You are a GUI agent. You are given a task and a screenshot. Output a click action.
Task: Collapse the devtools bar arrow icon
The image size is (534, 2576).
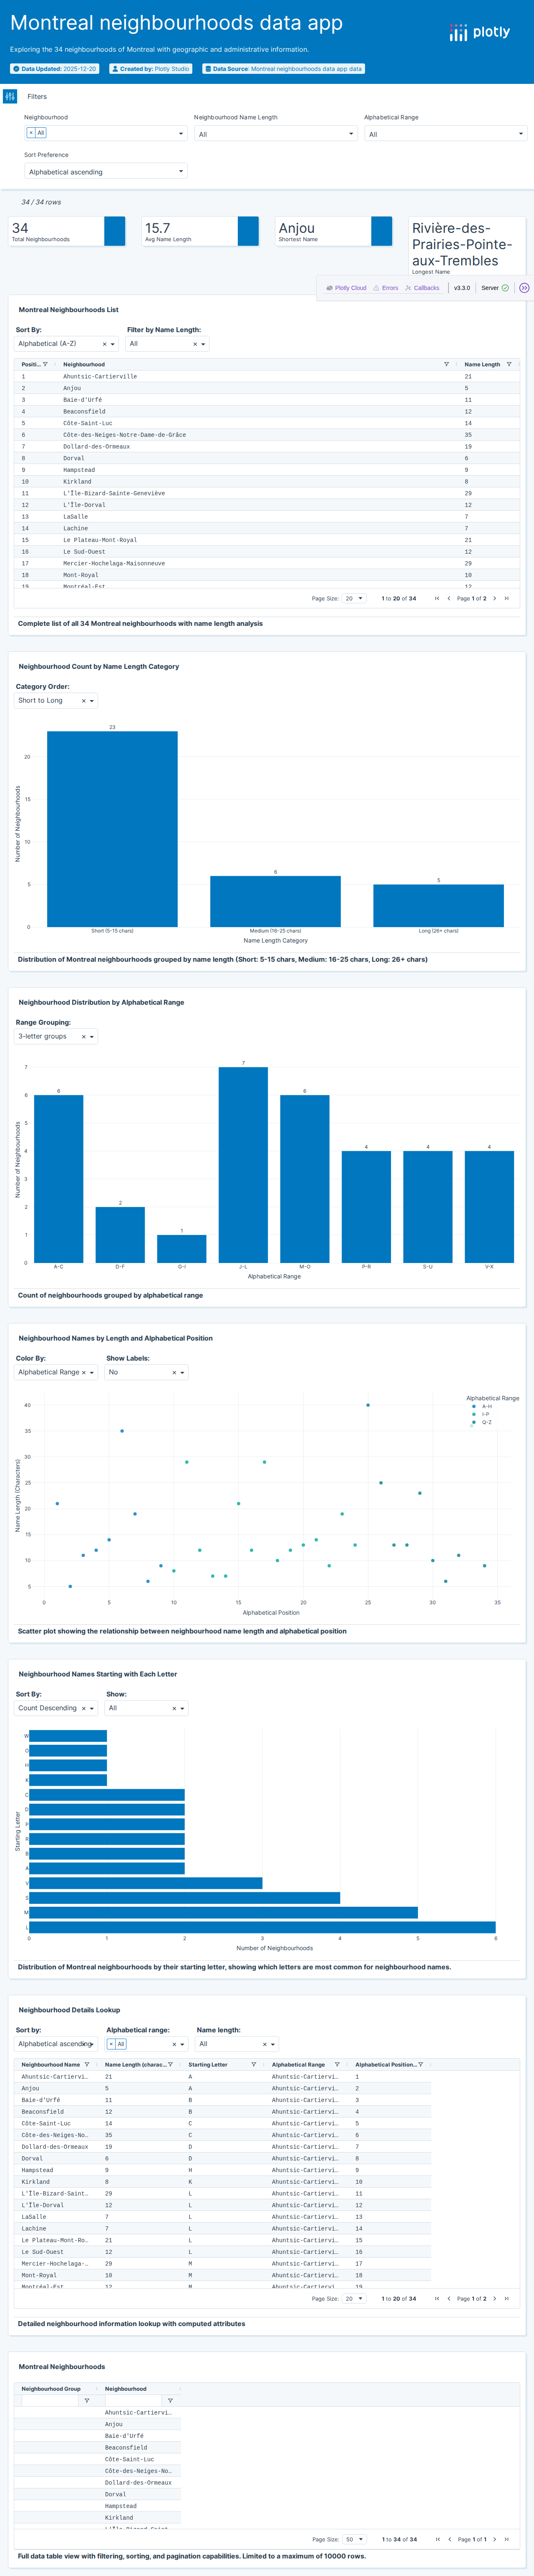pyautogui.click(x=524, y=288)
